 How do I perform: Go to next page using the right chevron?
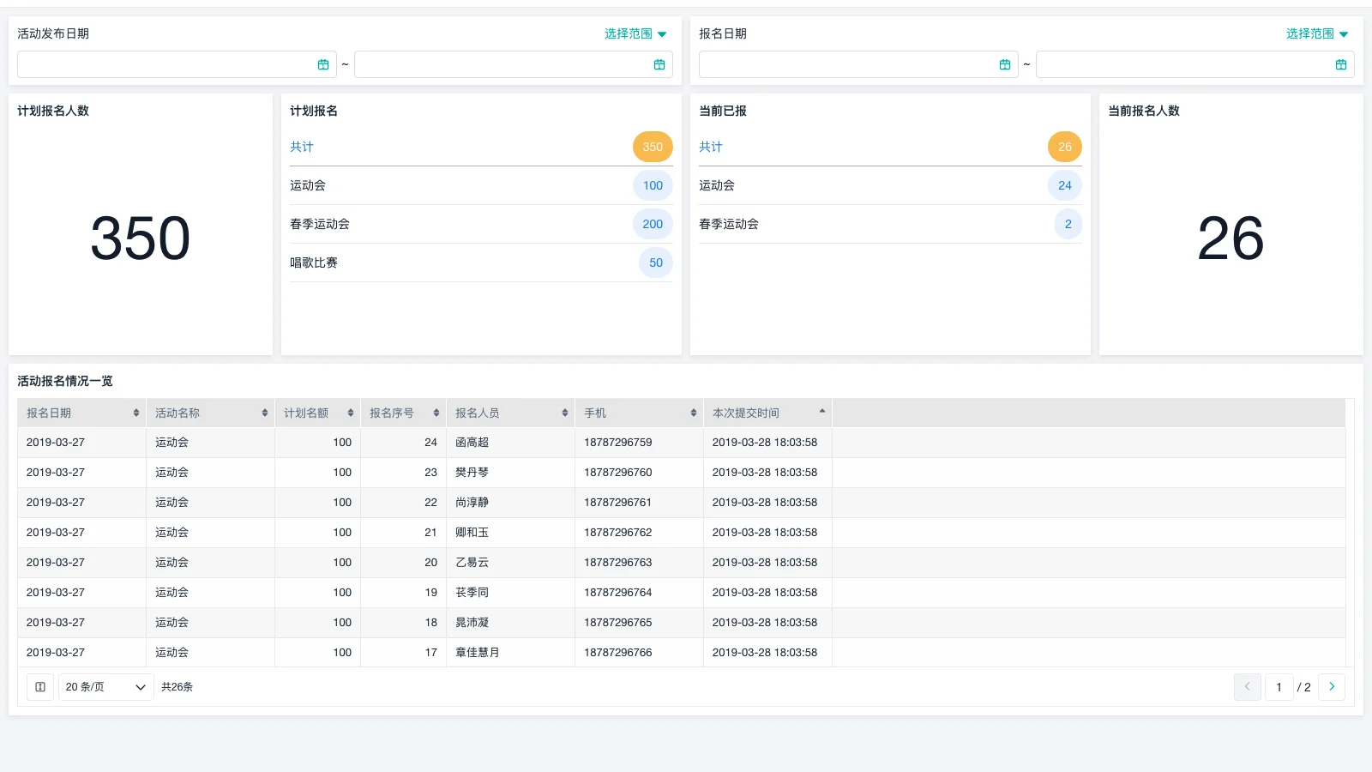1332,686
